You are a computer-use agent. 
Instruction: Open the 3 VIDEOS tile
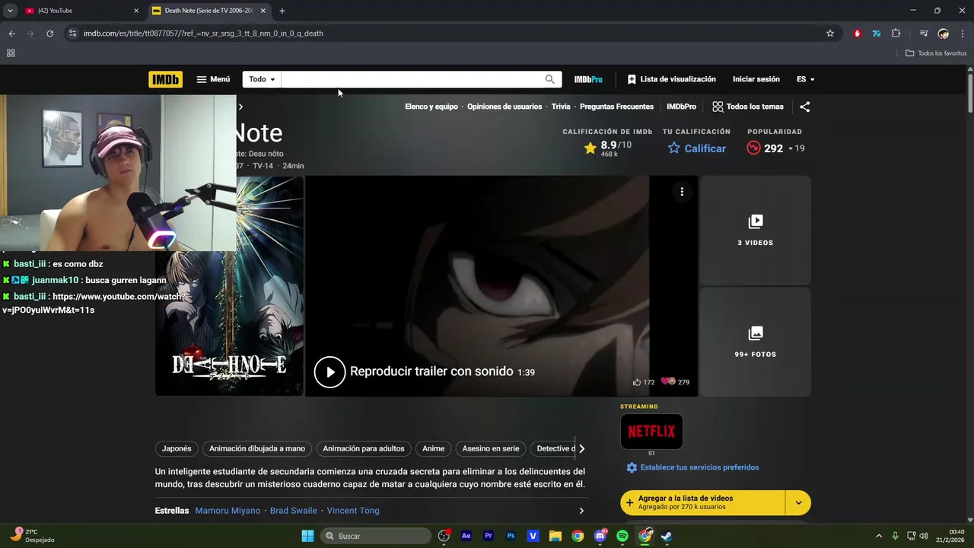(756, 231)
